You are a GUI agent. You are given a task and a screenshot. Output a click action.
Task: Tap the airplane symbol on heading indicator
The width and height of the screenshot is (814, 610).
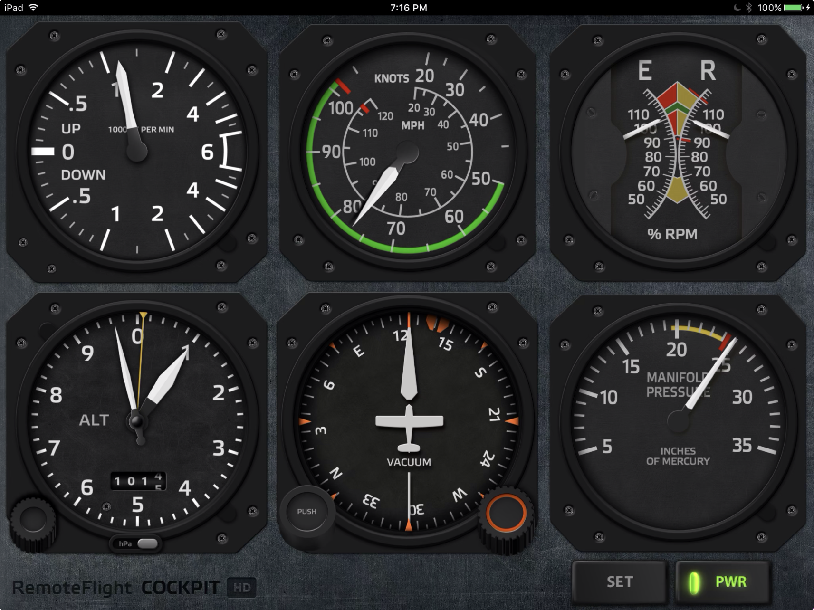point(409,429)
